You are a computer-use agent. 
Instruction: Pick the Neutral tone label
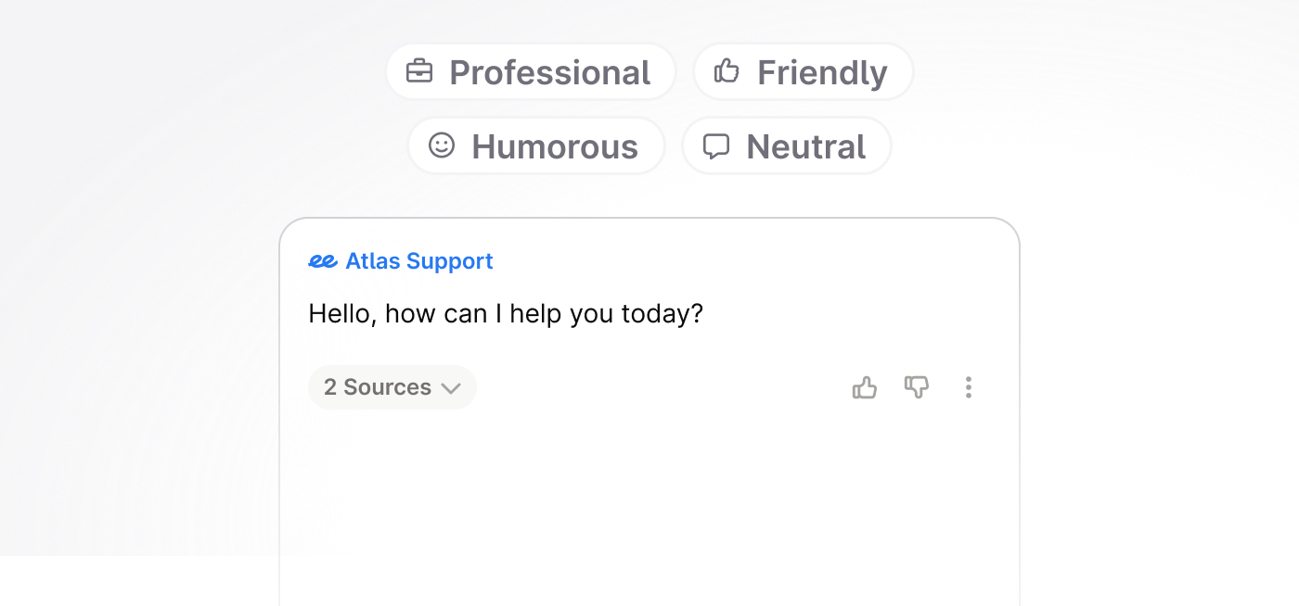(x=805, y=146)
